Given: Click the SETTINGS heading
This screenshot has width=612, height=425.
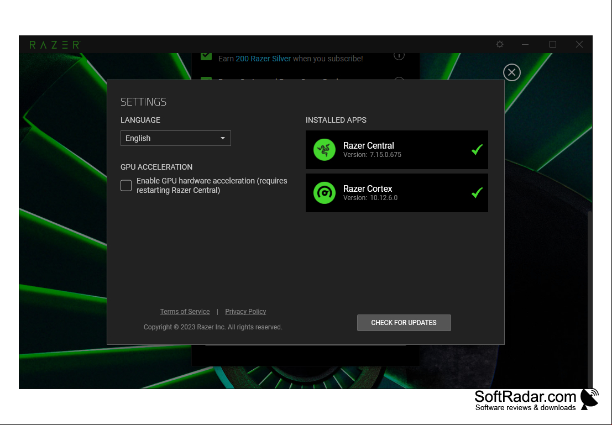Looking at the screenshot, I should [x=143, y=102].
